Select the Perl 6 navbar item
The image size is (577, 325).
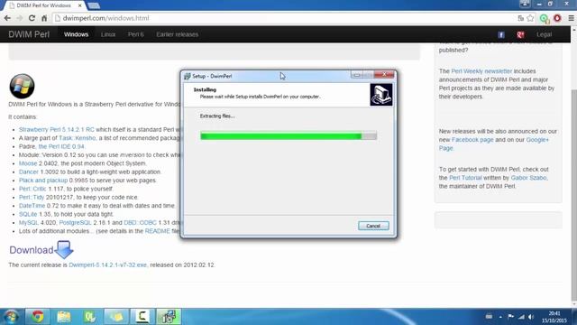pyautogui.click(x=136, y=34)
